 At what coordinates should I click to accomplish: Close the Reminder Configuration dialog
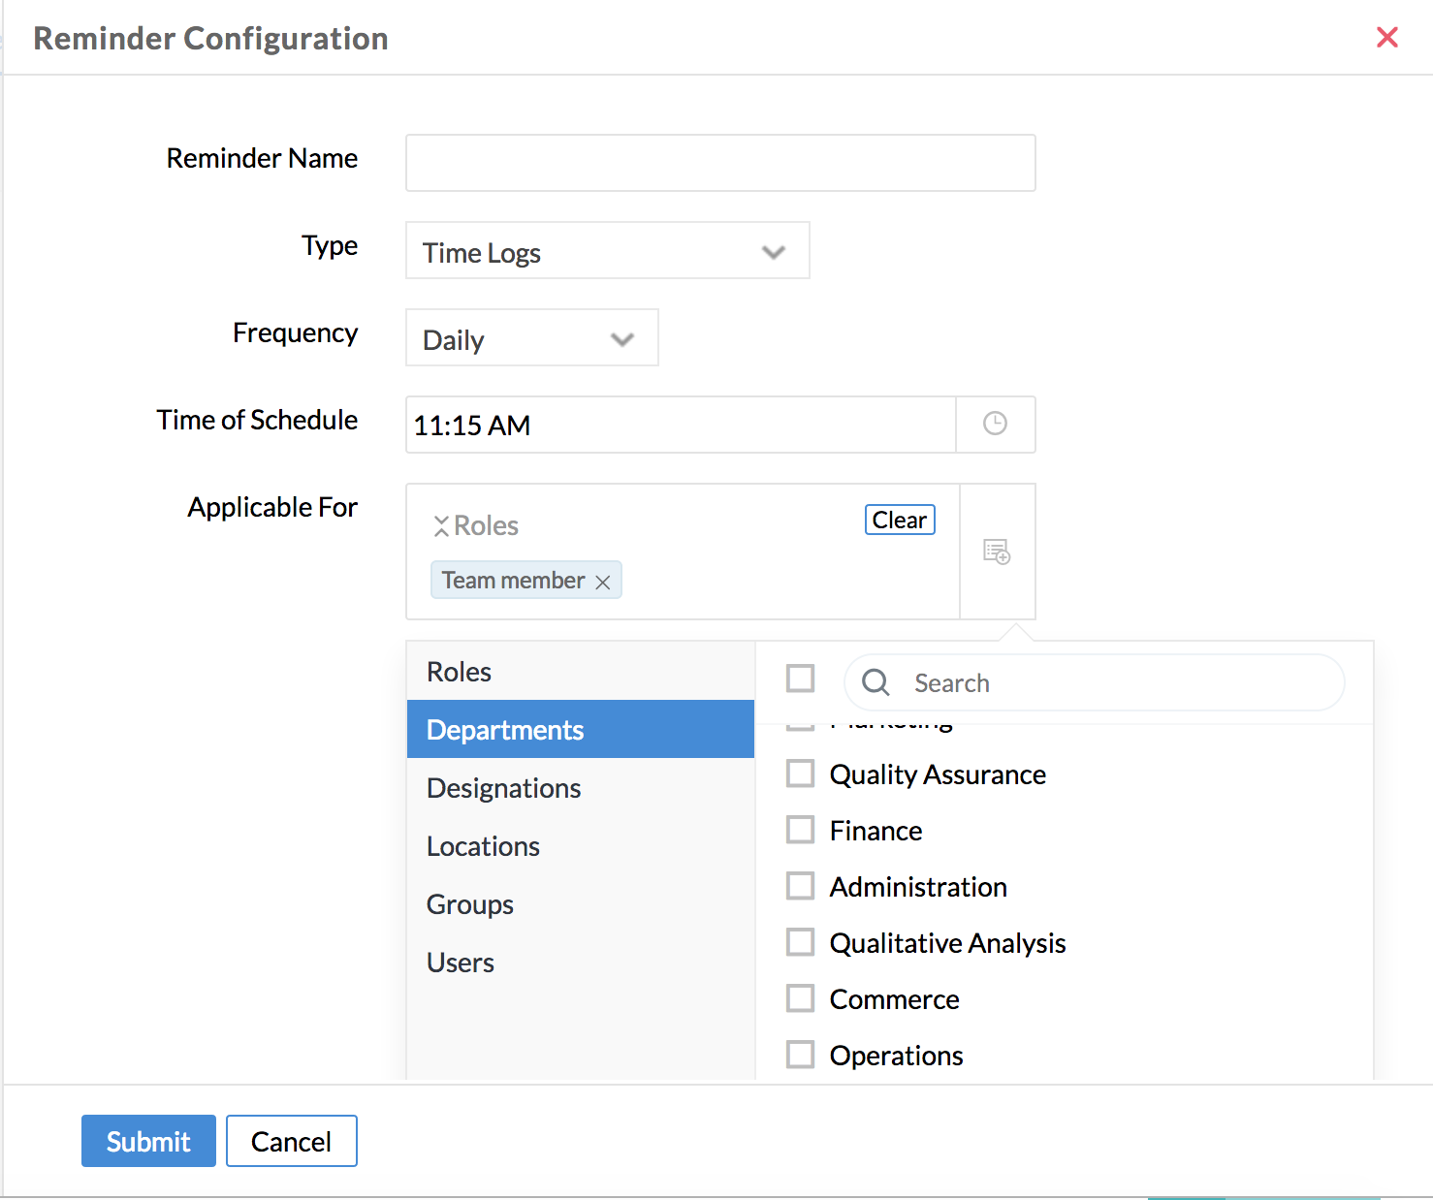pos(1386,38)
